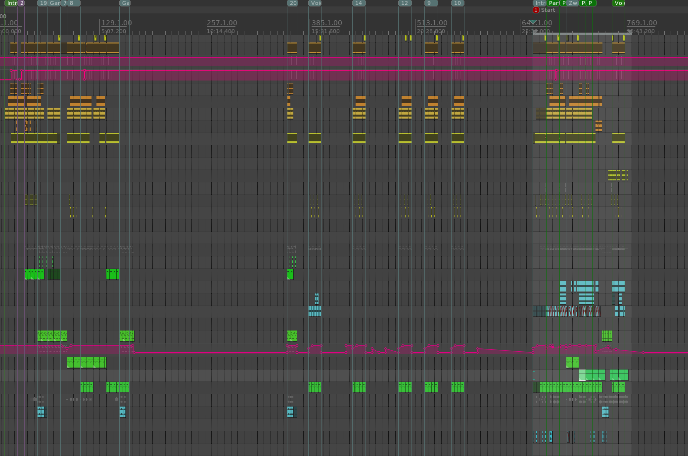Click timecode label 20:28.800
Screen dimensions: 688x456
pos(431,31)
